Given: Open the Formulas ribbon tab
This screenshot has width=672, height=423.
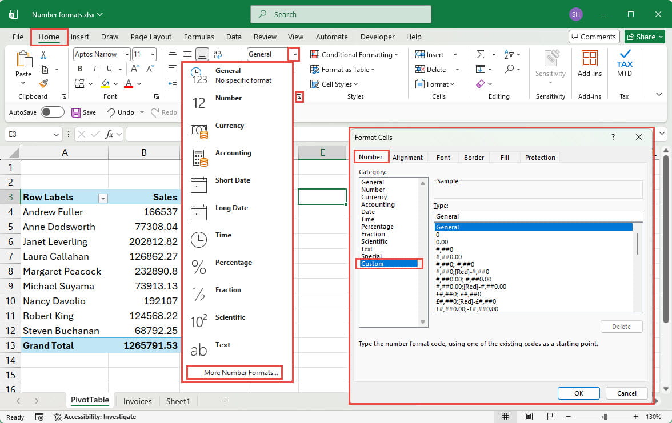Looking at the screenshot, I should pos(199,37).
